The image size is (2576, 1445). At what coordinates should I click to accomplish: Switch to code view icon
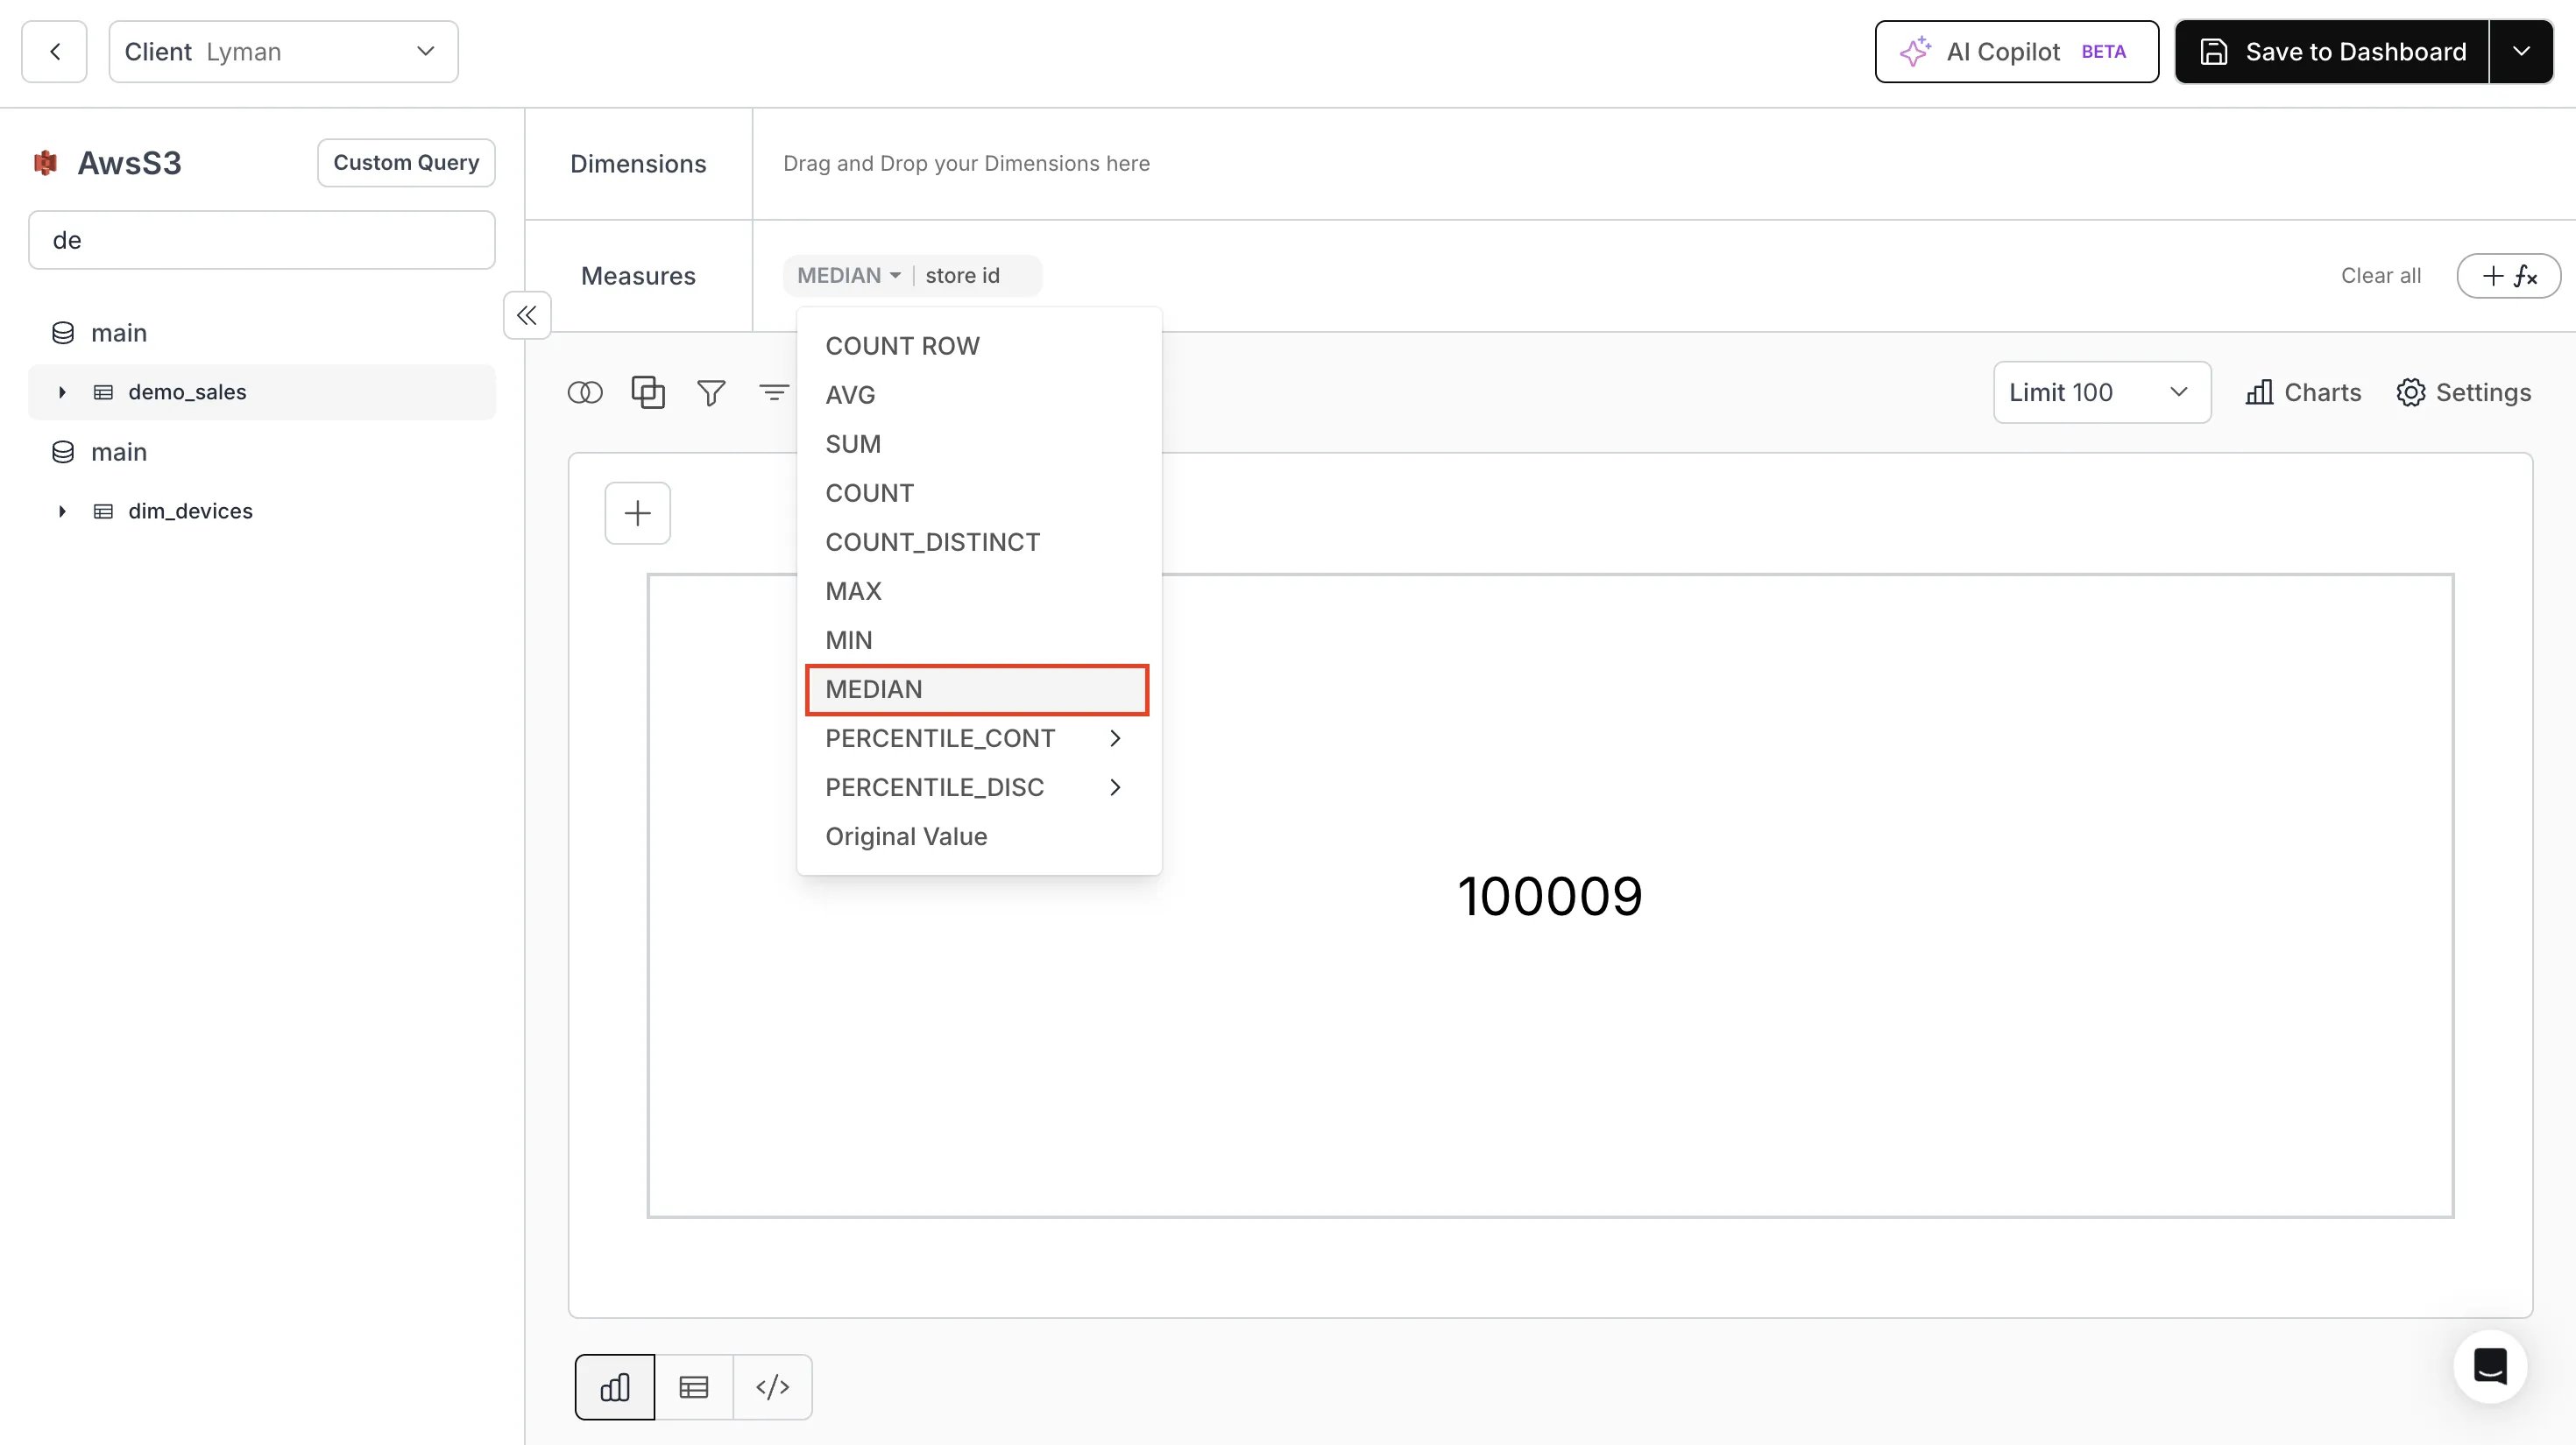[773, 1387]
